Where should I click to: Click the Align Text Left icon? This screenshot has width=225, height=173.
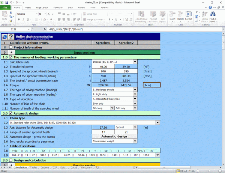[x=59, y=20]
